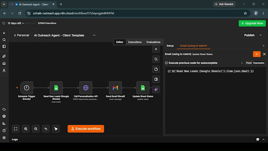
Task: Switch to the Executions tab
Action: click(x=135, y=42)
